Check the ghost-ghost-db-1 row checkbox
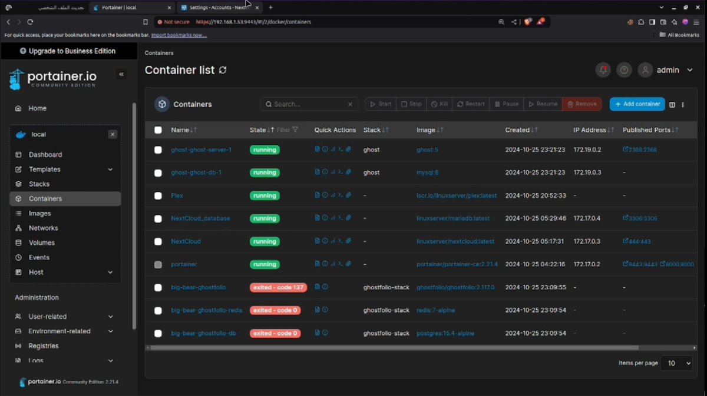This screenshot has height=396, width=707. click(x=158, y=173)
